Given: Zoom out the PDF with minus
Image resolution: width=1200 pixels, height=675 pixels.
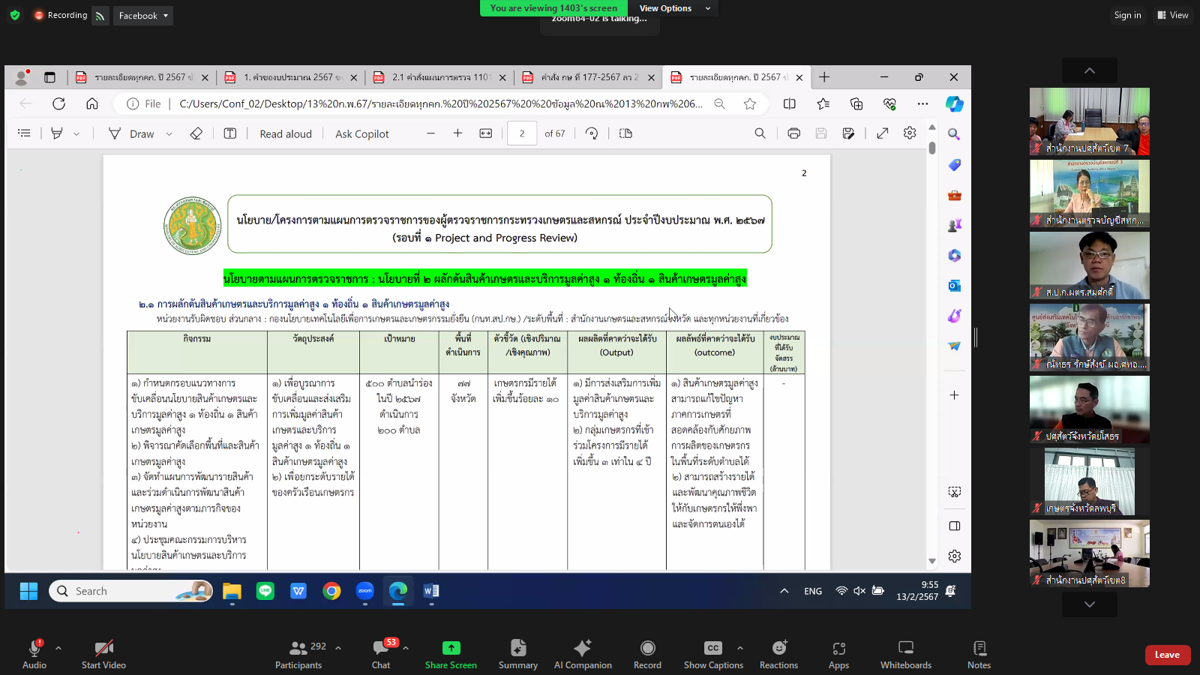Looking at the screenshot, I should 430,133.
